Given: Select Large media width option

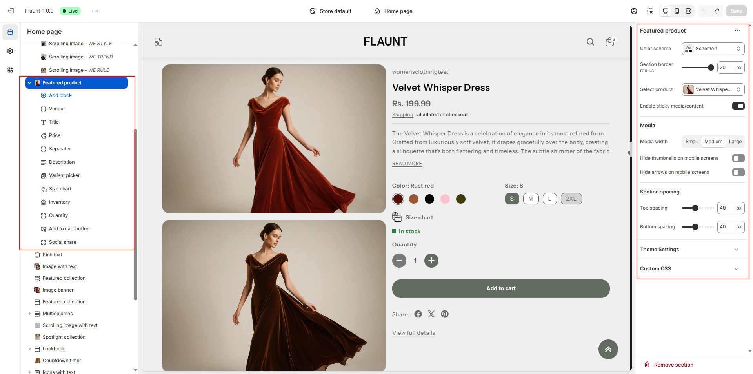Looking at the screenshot, I should (735, 142).
